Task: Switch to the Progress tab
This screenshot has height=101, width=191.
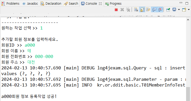Action: pyautogui.click(x=114, y=4)
